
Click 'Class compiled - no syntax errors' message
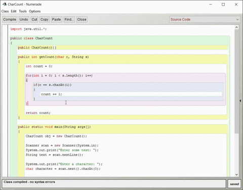coord(29,182)
